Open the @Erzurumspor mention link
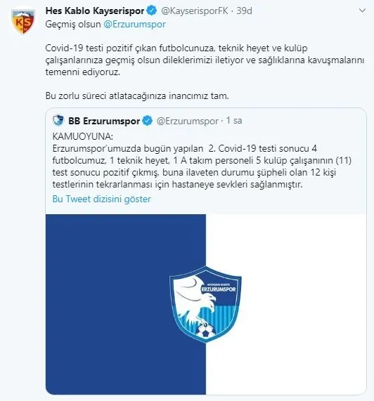The image size is (374, 401). click(135, 25)
